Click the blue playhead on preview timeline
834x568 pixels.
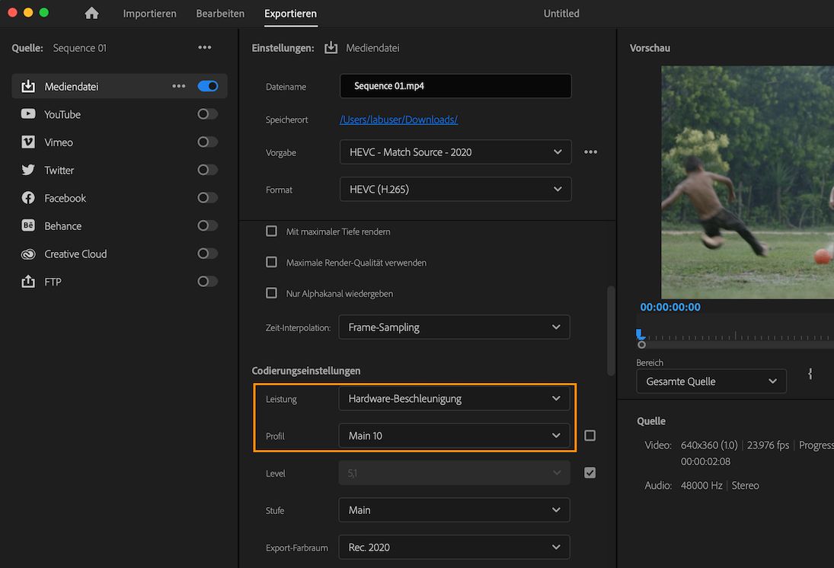pos(641,334)
